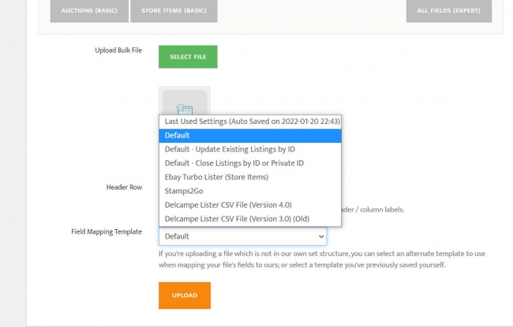Click the Field Mapping Template chevron arrow
Screen dimensions: 513x327
click(320, 236)
